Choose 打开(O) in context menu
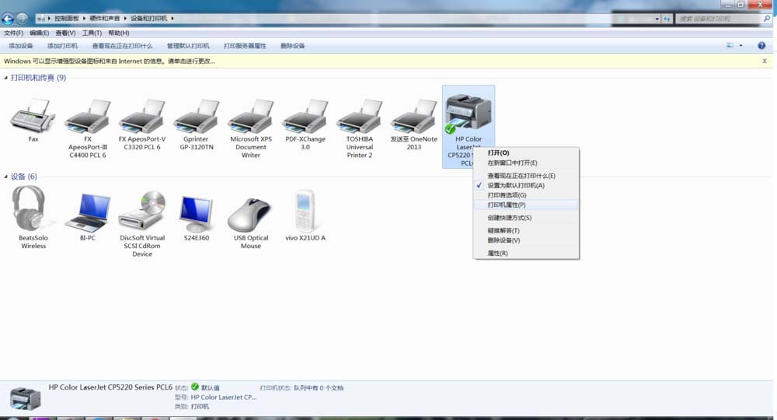Screen dimensions: 777x420 pos(526,152)
